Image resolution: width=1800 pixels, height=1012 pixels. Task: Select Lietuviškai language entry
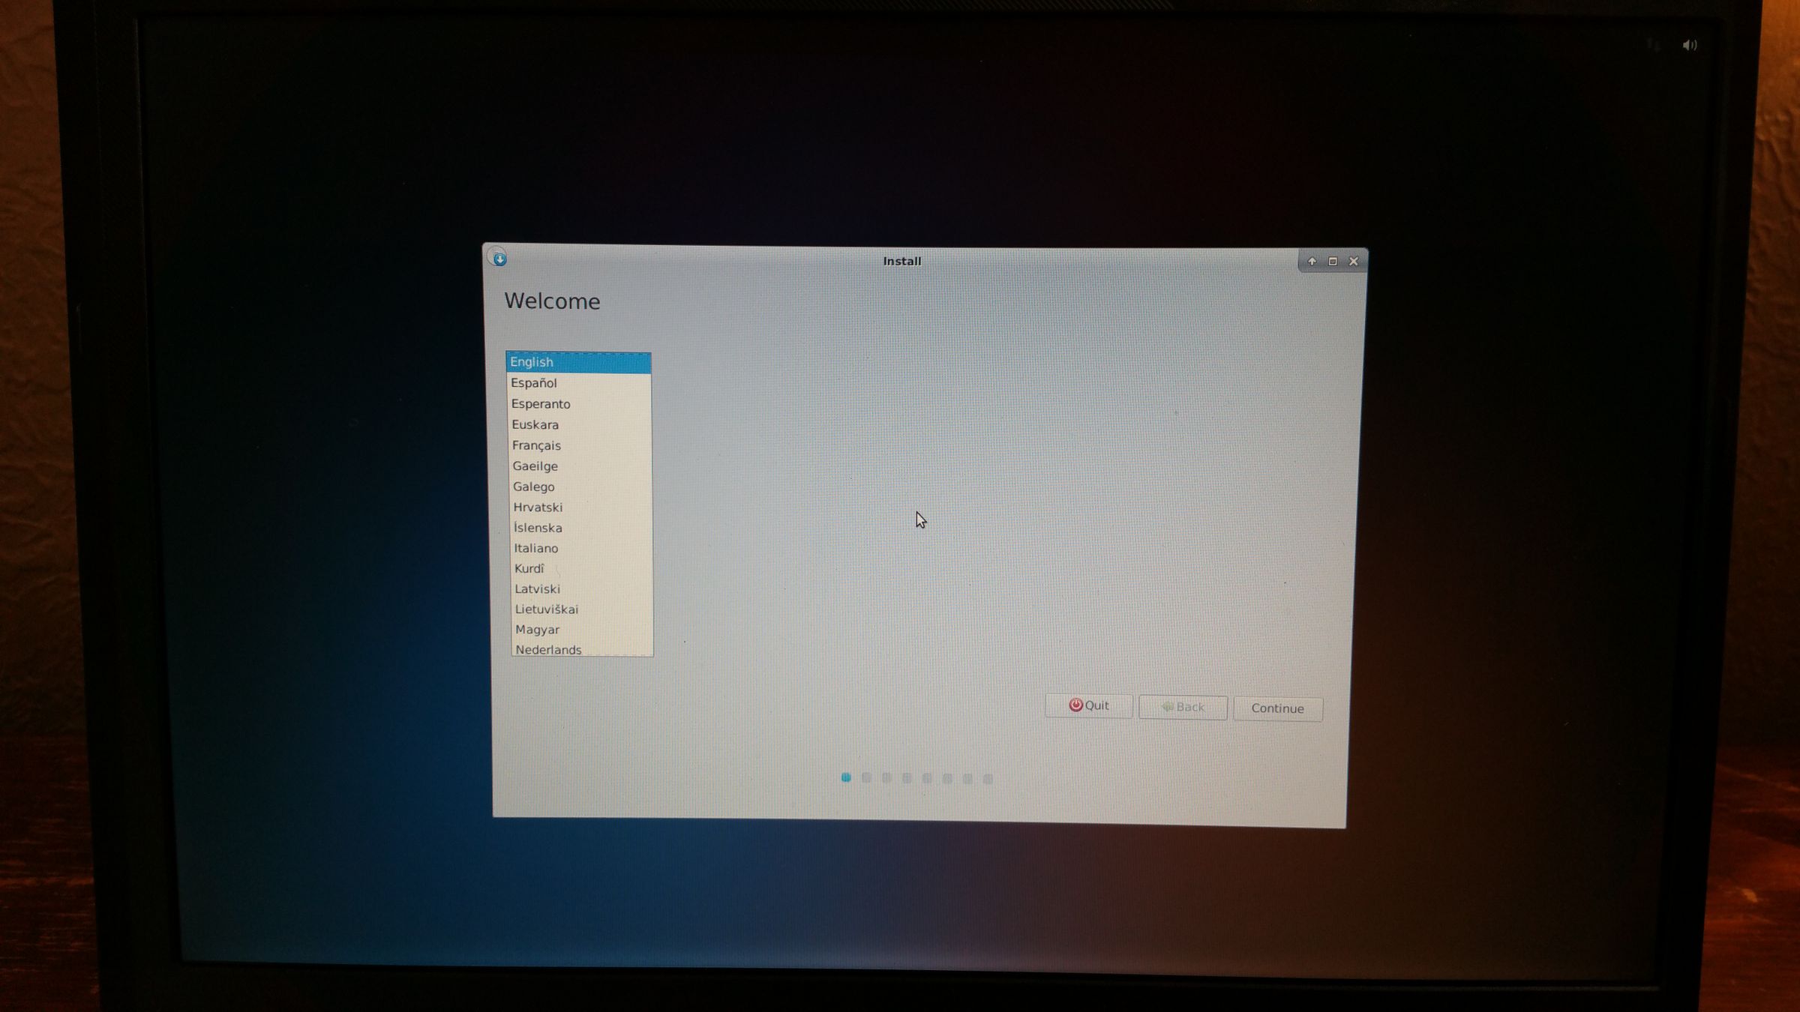(x=546, y=609)
